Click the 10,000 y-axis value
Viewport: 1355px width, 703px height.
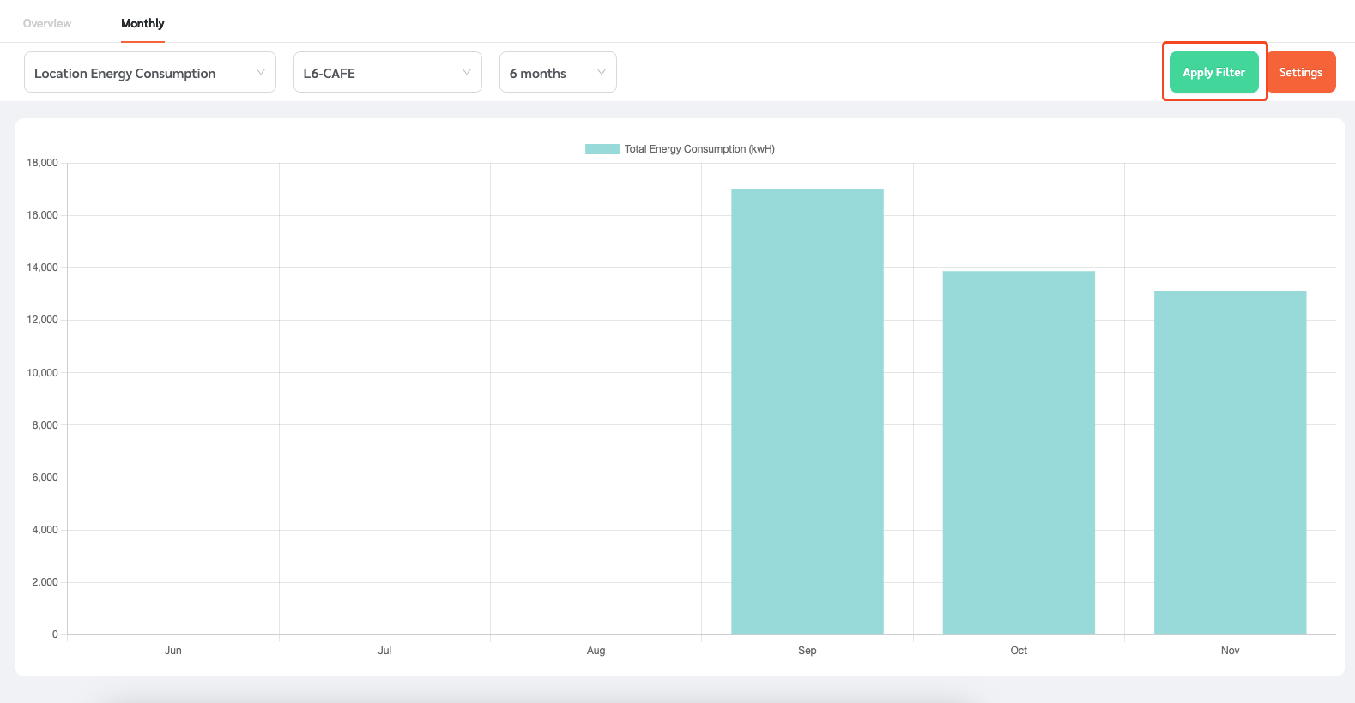click(x=43, y=373)
